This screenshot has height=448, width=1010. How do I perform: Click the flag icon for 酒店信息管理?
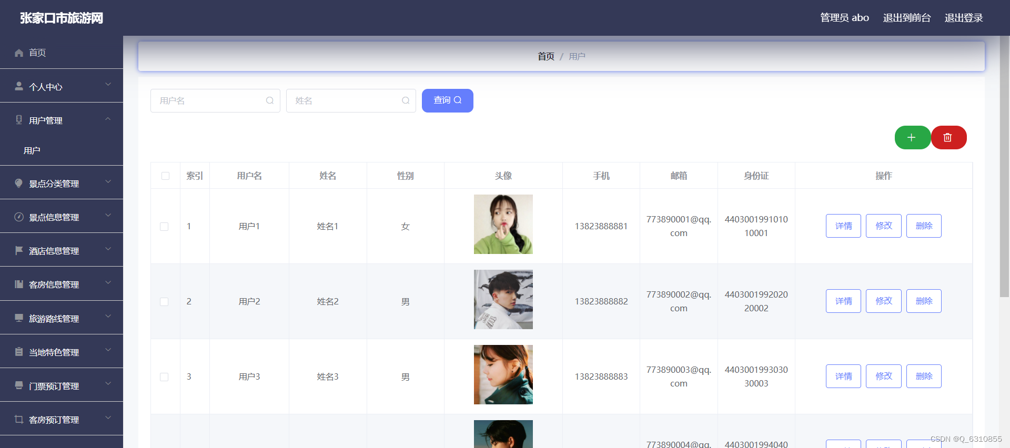tap(19, 250)
